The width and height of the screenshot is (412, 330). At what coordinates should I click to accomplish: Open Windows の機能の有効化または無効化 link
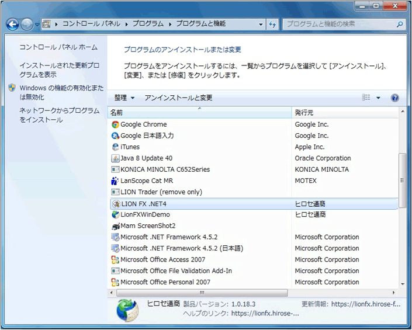click(61, 92)
